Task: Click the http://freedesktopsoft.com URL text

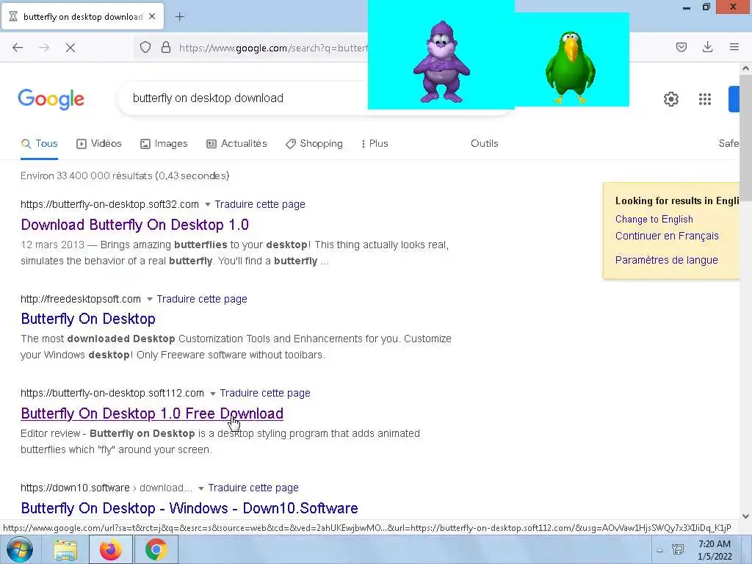Action: 81,299
